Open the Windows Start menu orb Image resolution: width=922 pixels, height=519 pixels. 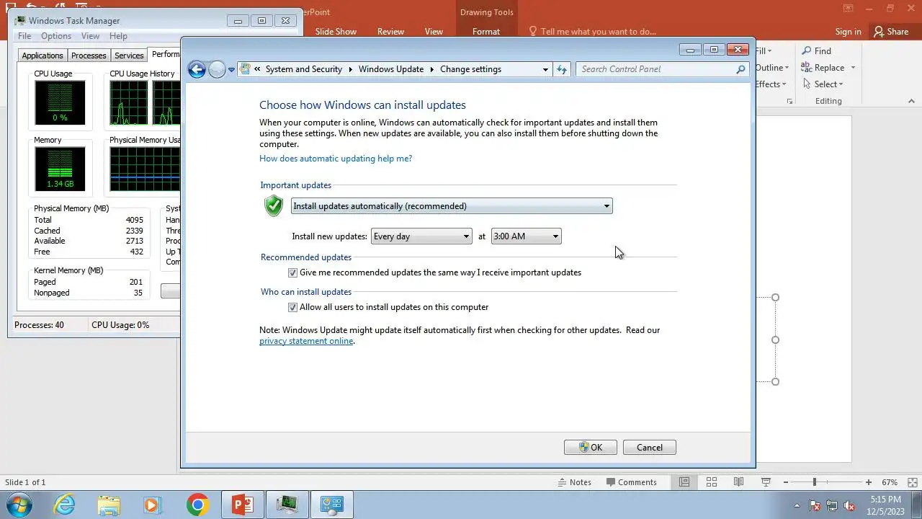pos(19,505)
